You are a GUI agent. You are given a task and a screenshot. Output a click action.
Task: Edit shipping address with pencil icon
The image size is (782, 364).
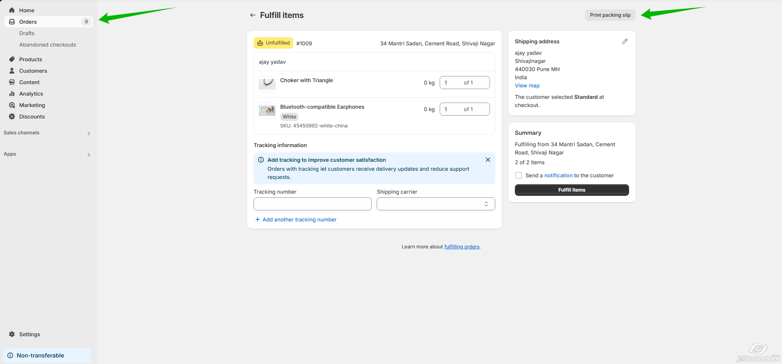(625, 41)
